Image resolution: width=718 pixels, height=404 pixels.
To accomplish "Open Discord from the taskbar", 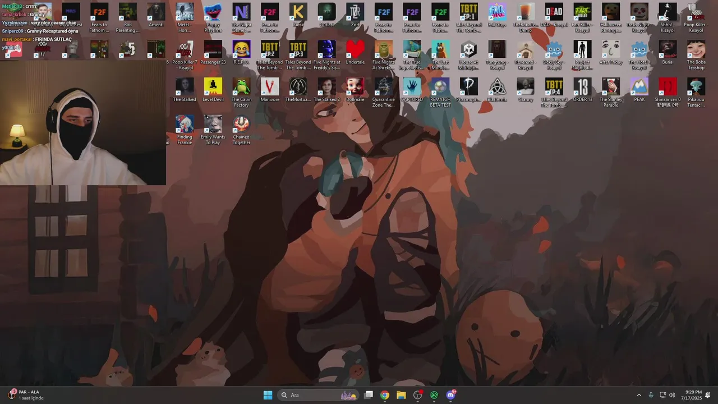I will (x=451, y=395).
